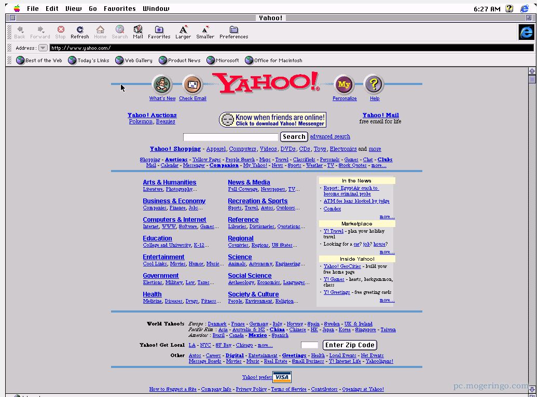This screenshot has width=537, height=397.
Task: Open the Pokemon auctions link
Action: tap(141, 121)
